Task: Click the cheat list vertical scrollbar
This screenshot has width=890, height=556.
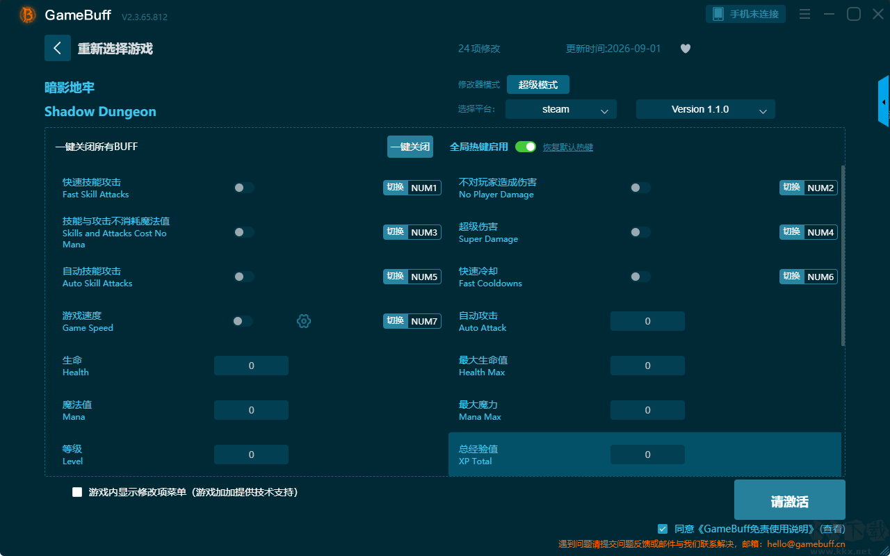Action: pos(843,256)
